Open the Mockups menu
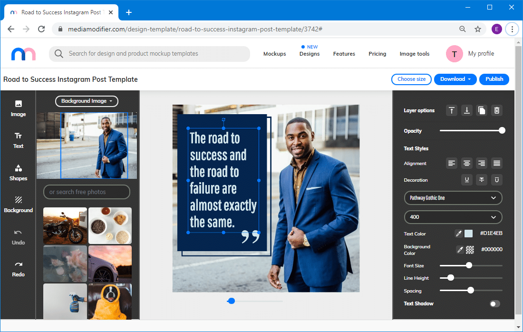The image size is (523, 332). pyautogui.click(x=274, y=54)
